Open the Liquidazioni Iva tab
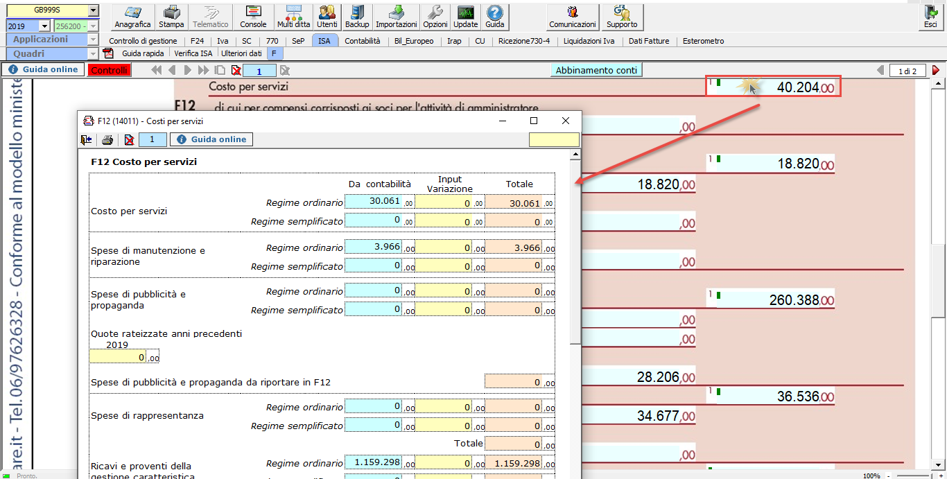The width and height of the screenshot is (947, 479). tap(589, 41)
